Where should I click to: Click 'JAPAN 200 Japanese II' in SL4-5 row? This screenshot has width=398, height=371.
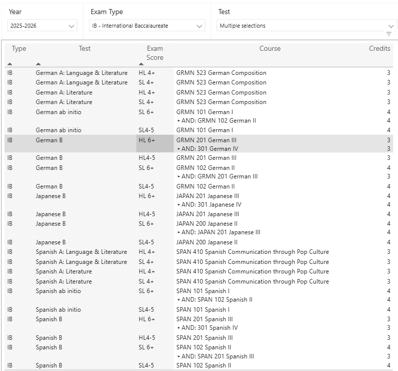tap(207, 242)
